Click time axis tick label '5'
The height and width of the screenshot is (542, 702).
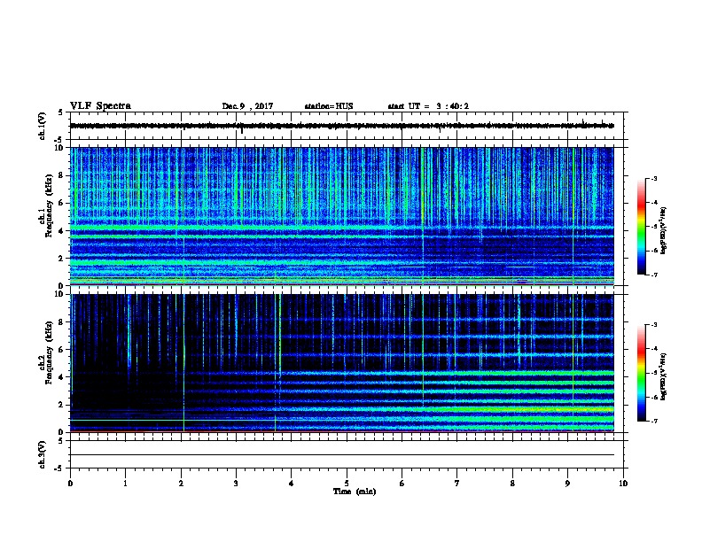[347, 484]
